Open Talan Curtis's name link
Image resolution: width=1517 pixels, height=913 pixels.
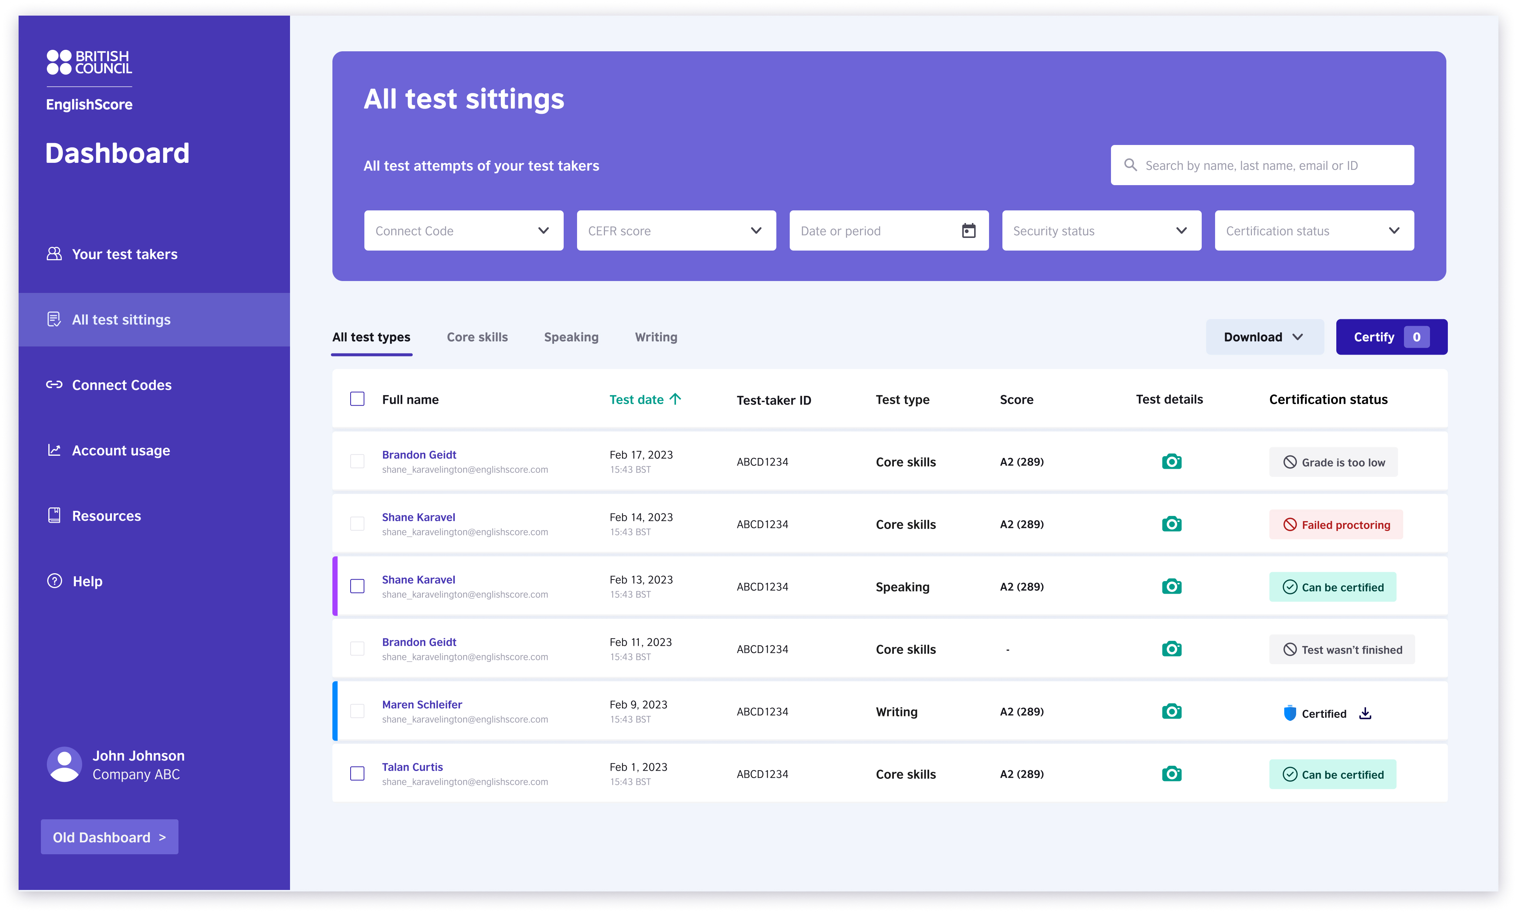(x=412, y=767)
